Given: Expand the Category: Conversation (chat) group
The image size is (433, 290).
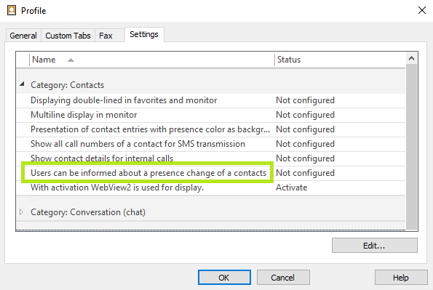Looking at the screenshot, I should (x=22, y=212).
